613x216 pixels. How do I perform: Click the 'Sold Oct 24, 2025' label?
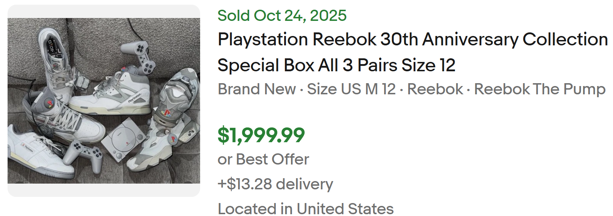pyautogui.click(x=282, y=15)
